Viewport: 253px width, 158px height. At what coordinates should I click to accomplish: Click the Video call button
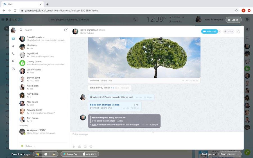[x=209, y=31]
